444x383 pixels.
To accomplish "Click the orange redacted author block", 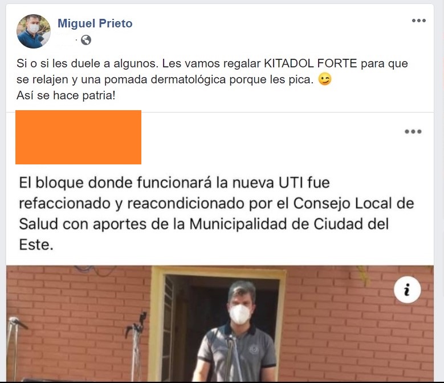I will tap(79, 137).
